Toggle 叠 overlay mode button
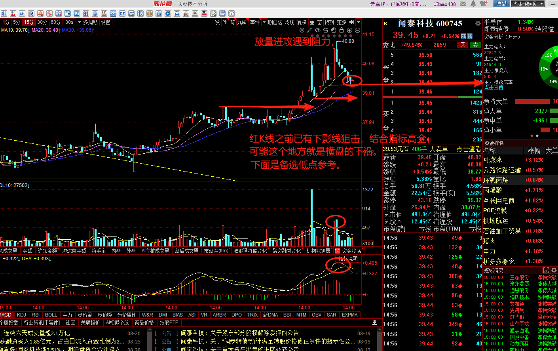This screenshot has width=558, height=351. pos(312,22)
